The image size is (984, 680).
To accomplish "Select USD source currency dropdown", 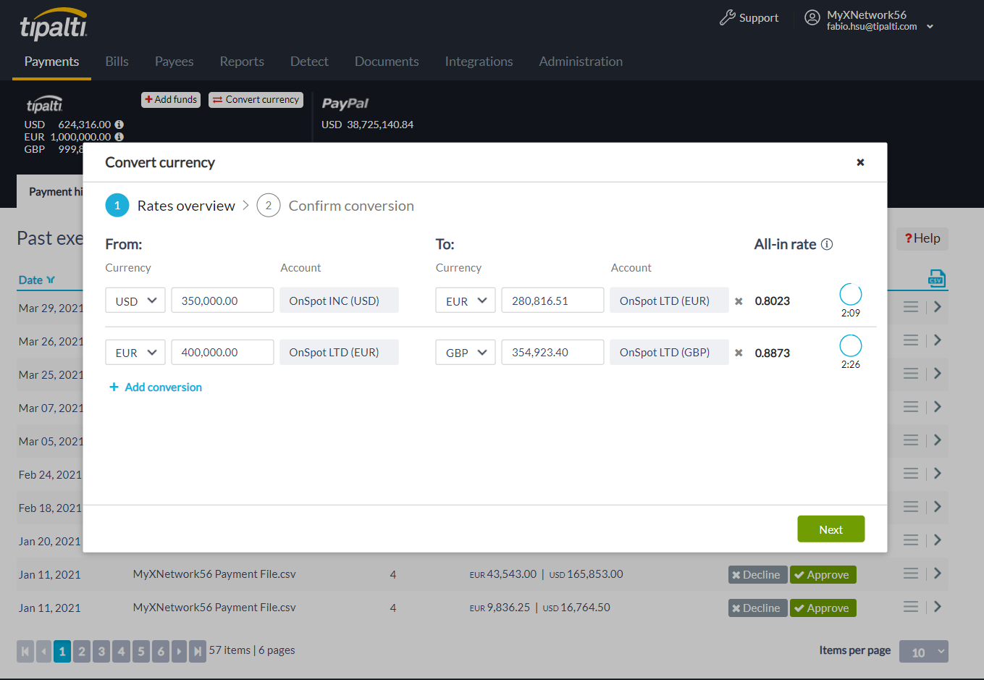I will tap(135, 301).
